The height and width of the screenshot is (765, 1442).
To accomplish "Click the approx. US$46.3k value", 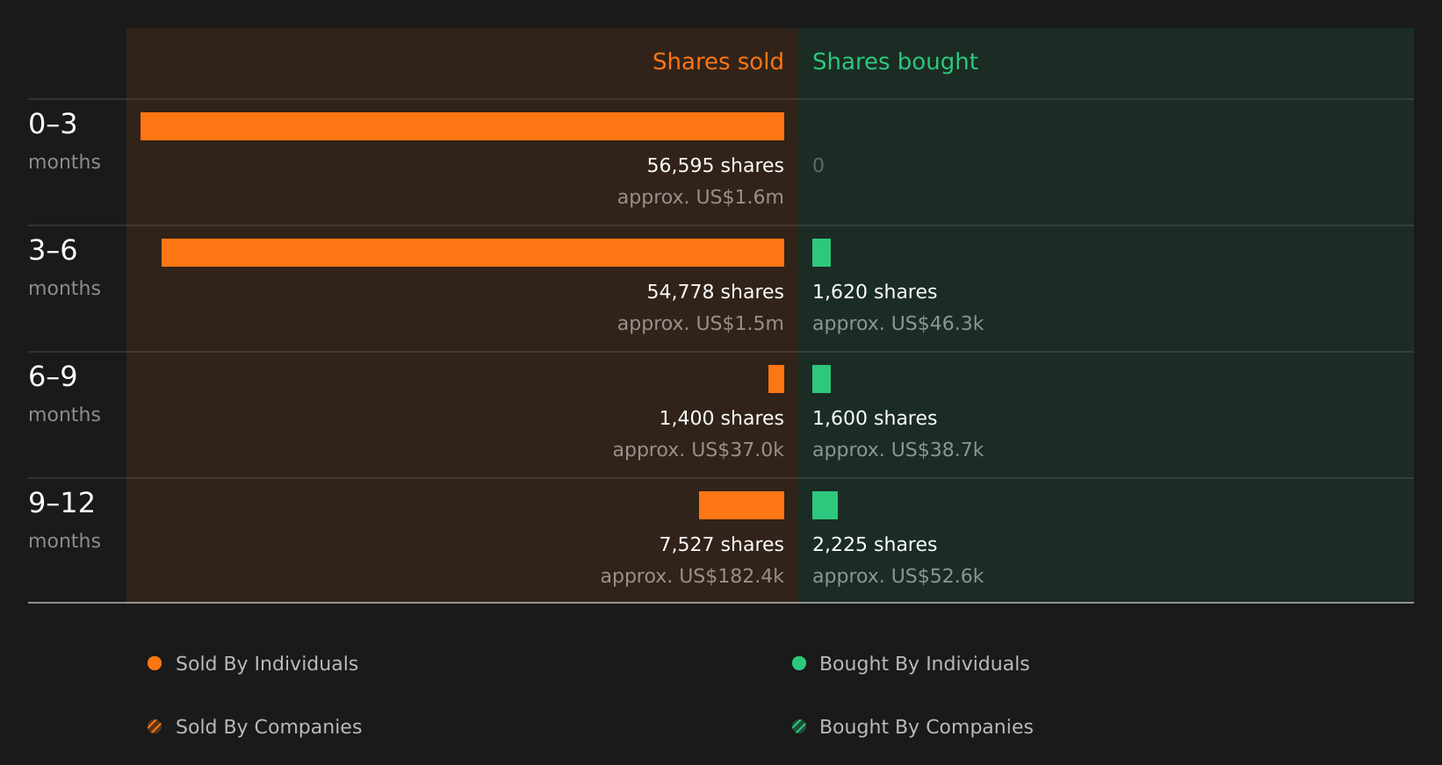I will (898, 324).
